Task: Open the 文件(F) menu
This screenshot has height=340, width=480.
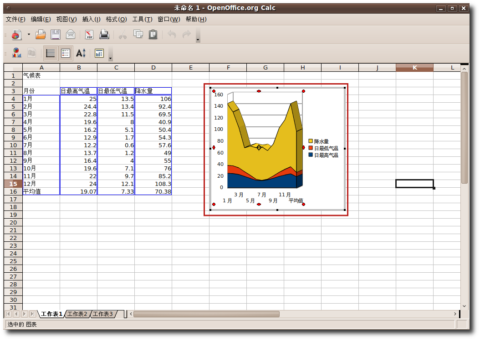Action: tap(15, 19)
